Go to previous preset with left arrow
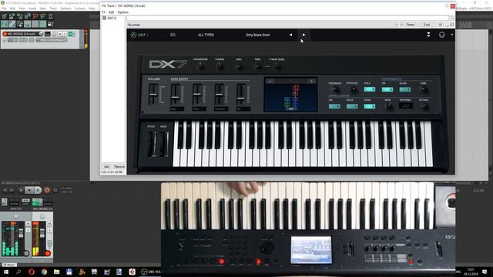Viewport: 493px width, 277px height. pyautogui.click(x=291, y=35)
